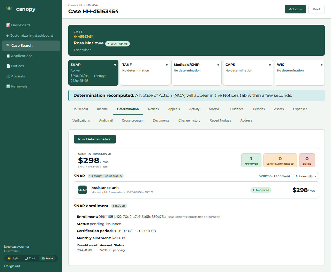Screen dimensions: 331x272
Task: Open the Guidance tab
Action: pyautogui.click(x=237, y=109)
